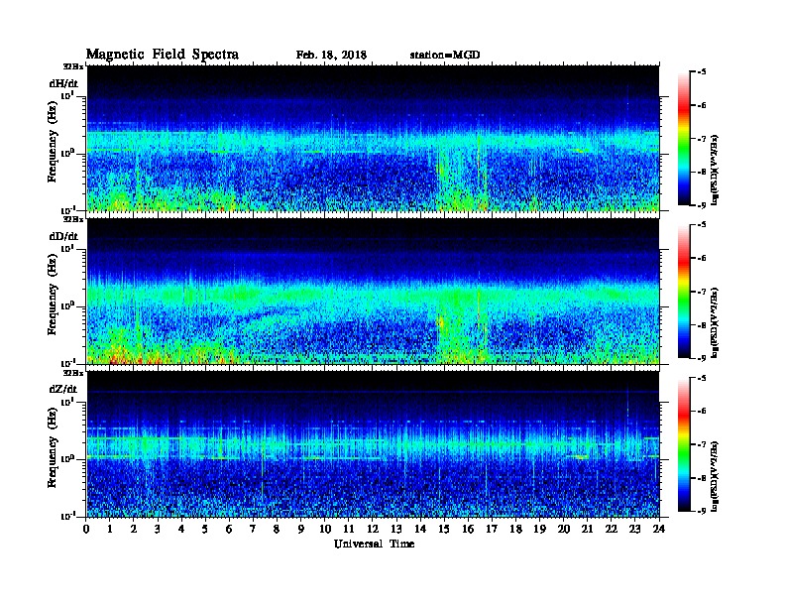This screenshot has width=785, height=607.
Task: Click the "station=MGD" label
Action: point(445,56)
